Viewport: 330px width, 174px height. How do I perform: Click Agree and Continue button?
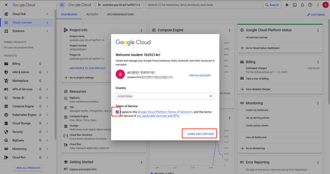tap(200, 134)
